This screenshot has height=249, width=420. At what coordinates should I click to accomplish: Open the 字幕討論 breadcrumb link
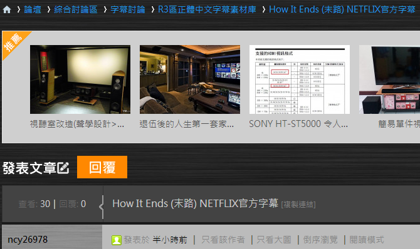(128, 9)
